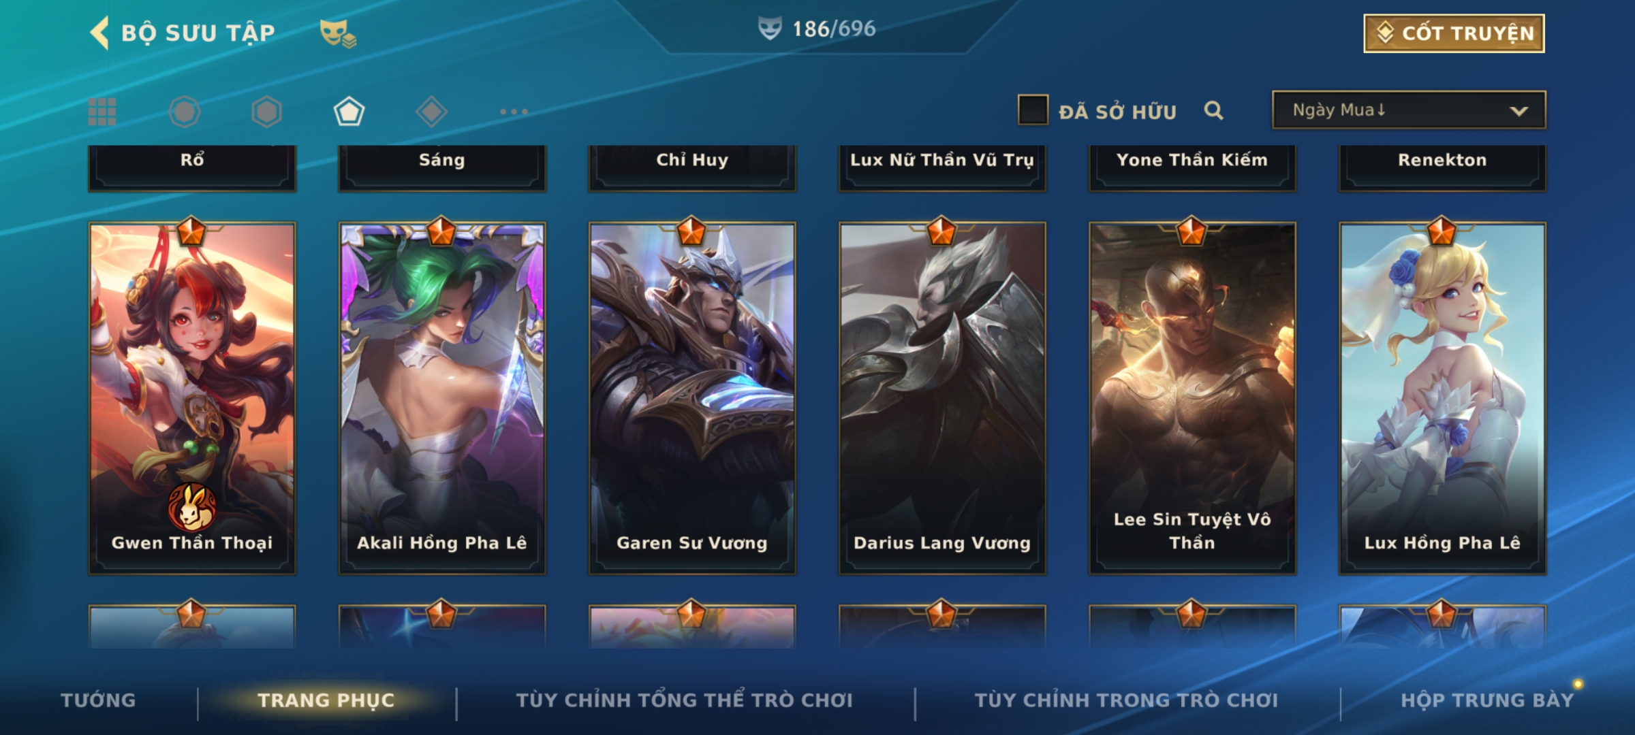Select the pentagon rarity filter icon

349,112
